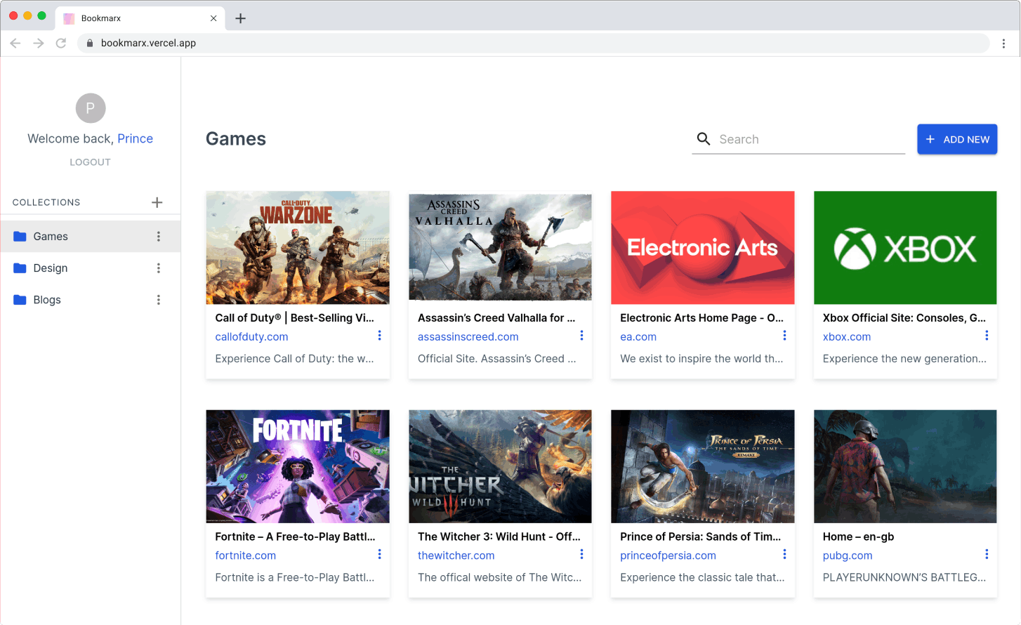Open the fortnite.com link
Screen dimensions: 1021x625
pos(245,555)
